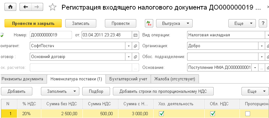Click the Контрагент field СофтПостач
This screenshot has width=269, height=118.
(x=78, y=46)
